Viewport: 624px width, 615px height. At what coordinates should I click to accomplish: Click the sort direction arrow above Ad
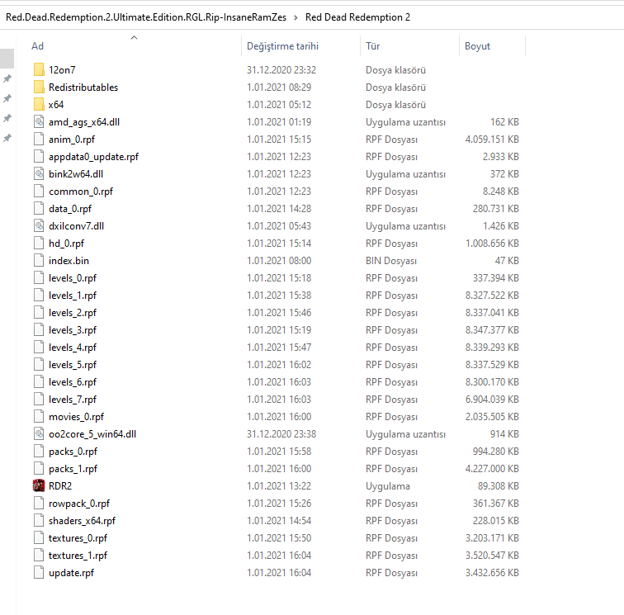(x=134, y=37)
